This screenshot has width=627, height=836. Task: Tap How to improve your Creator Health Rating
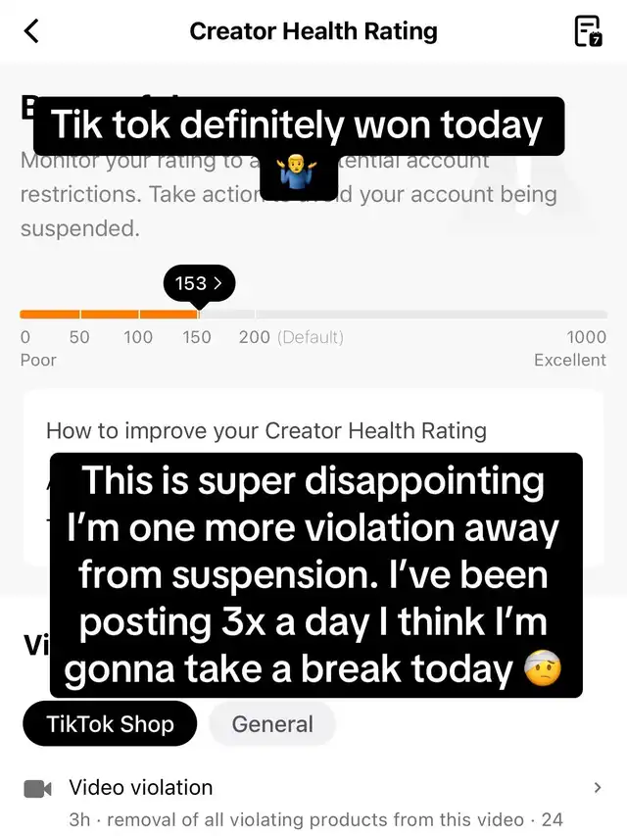(x=266, y=431)
